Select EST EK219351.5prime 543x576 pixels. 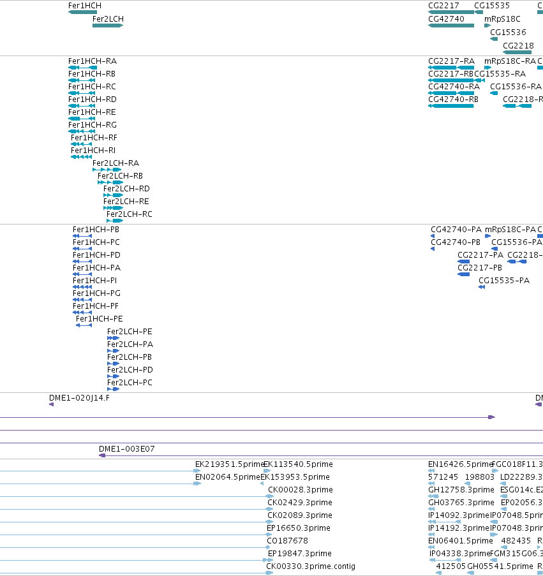click(230, 464)
